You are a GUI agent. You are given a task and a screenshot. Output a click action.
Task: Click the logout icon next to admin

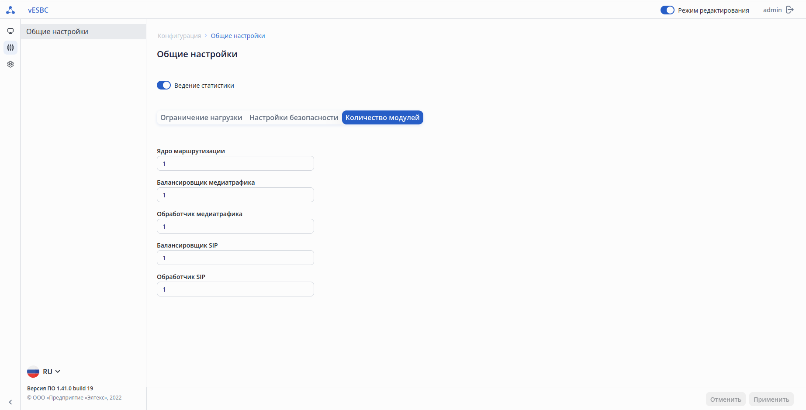click(790, 10)
